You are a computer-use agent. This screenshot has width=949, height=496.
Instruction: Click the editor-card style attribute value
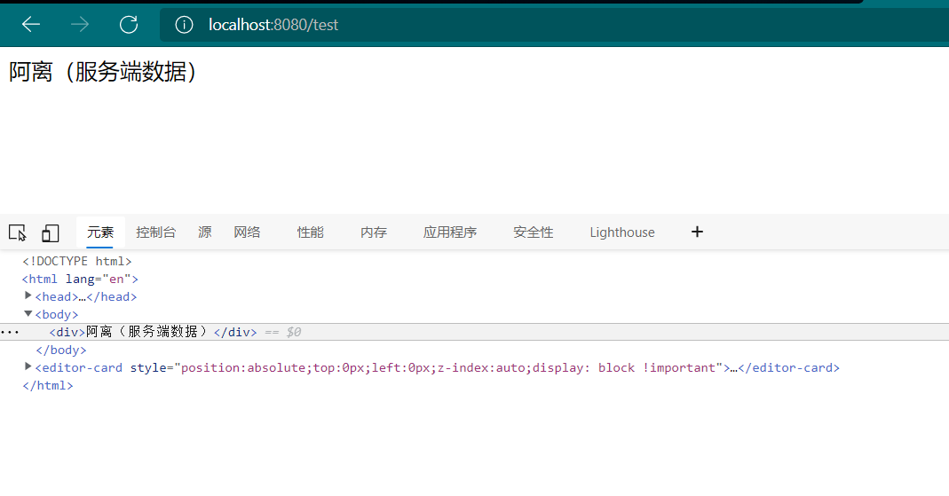point(448,367)
